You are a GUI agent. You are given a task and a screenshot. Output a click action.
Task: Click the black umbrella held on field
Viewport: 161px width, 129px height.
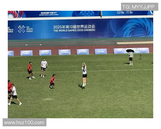pos(130,51)
